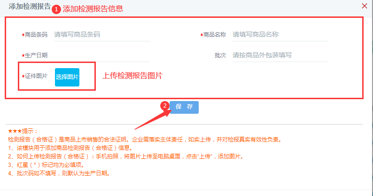
Task: Focus the 商品条码 input field
Action: click(102, 34)
